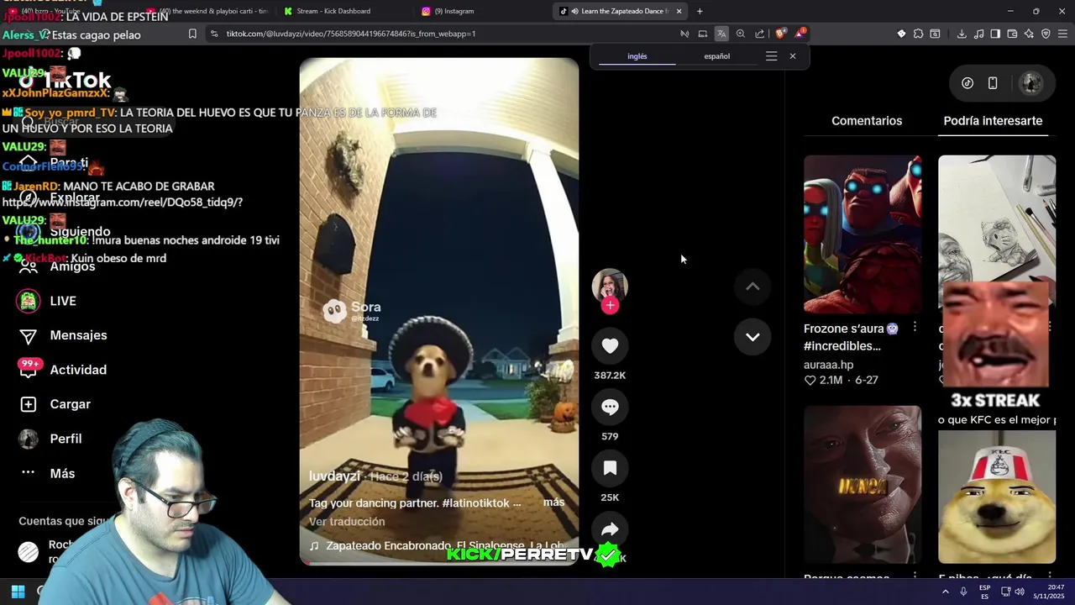Open the luvdayzi creator avatar

[x=610, y=286]
